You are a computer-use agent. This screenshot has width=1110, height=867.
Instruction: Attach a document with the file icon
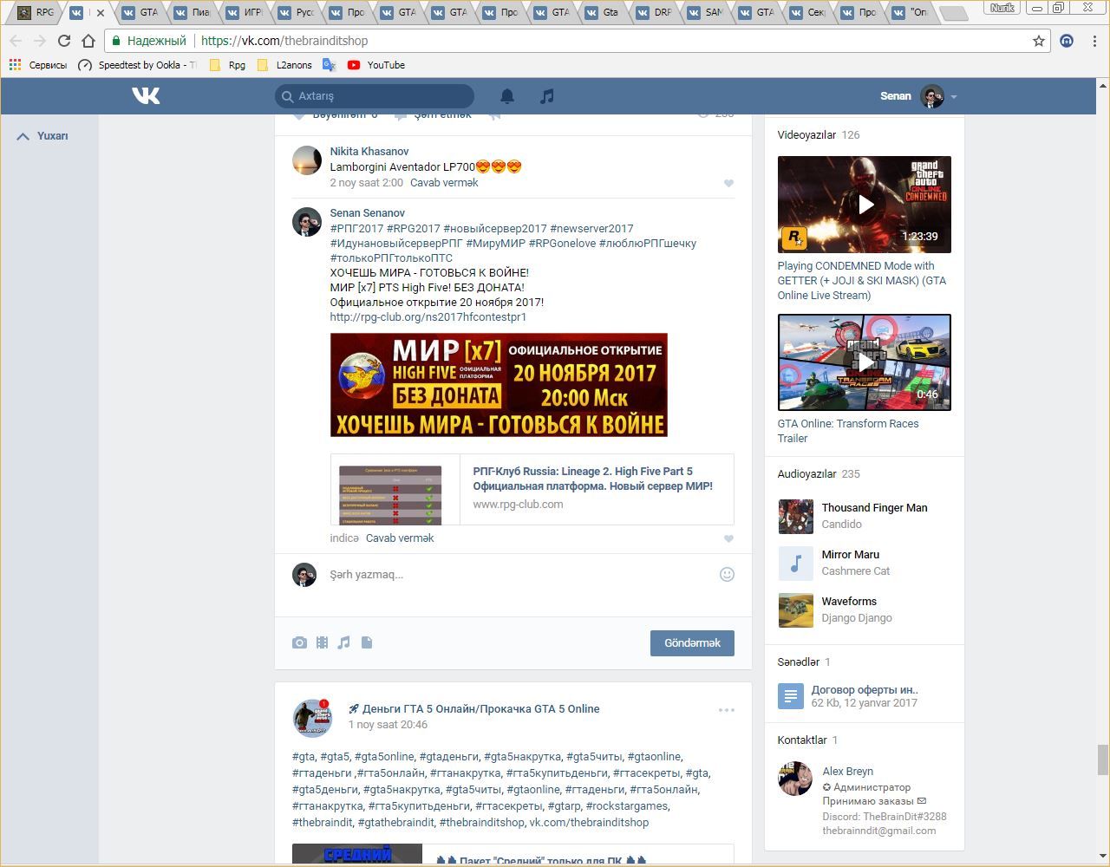[x=367, y=642]
